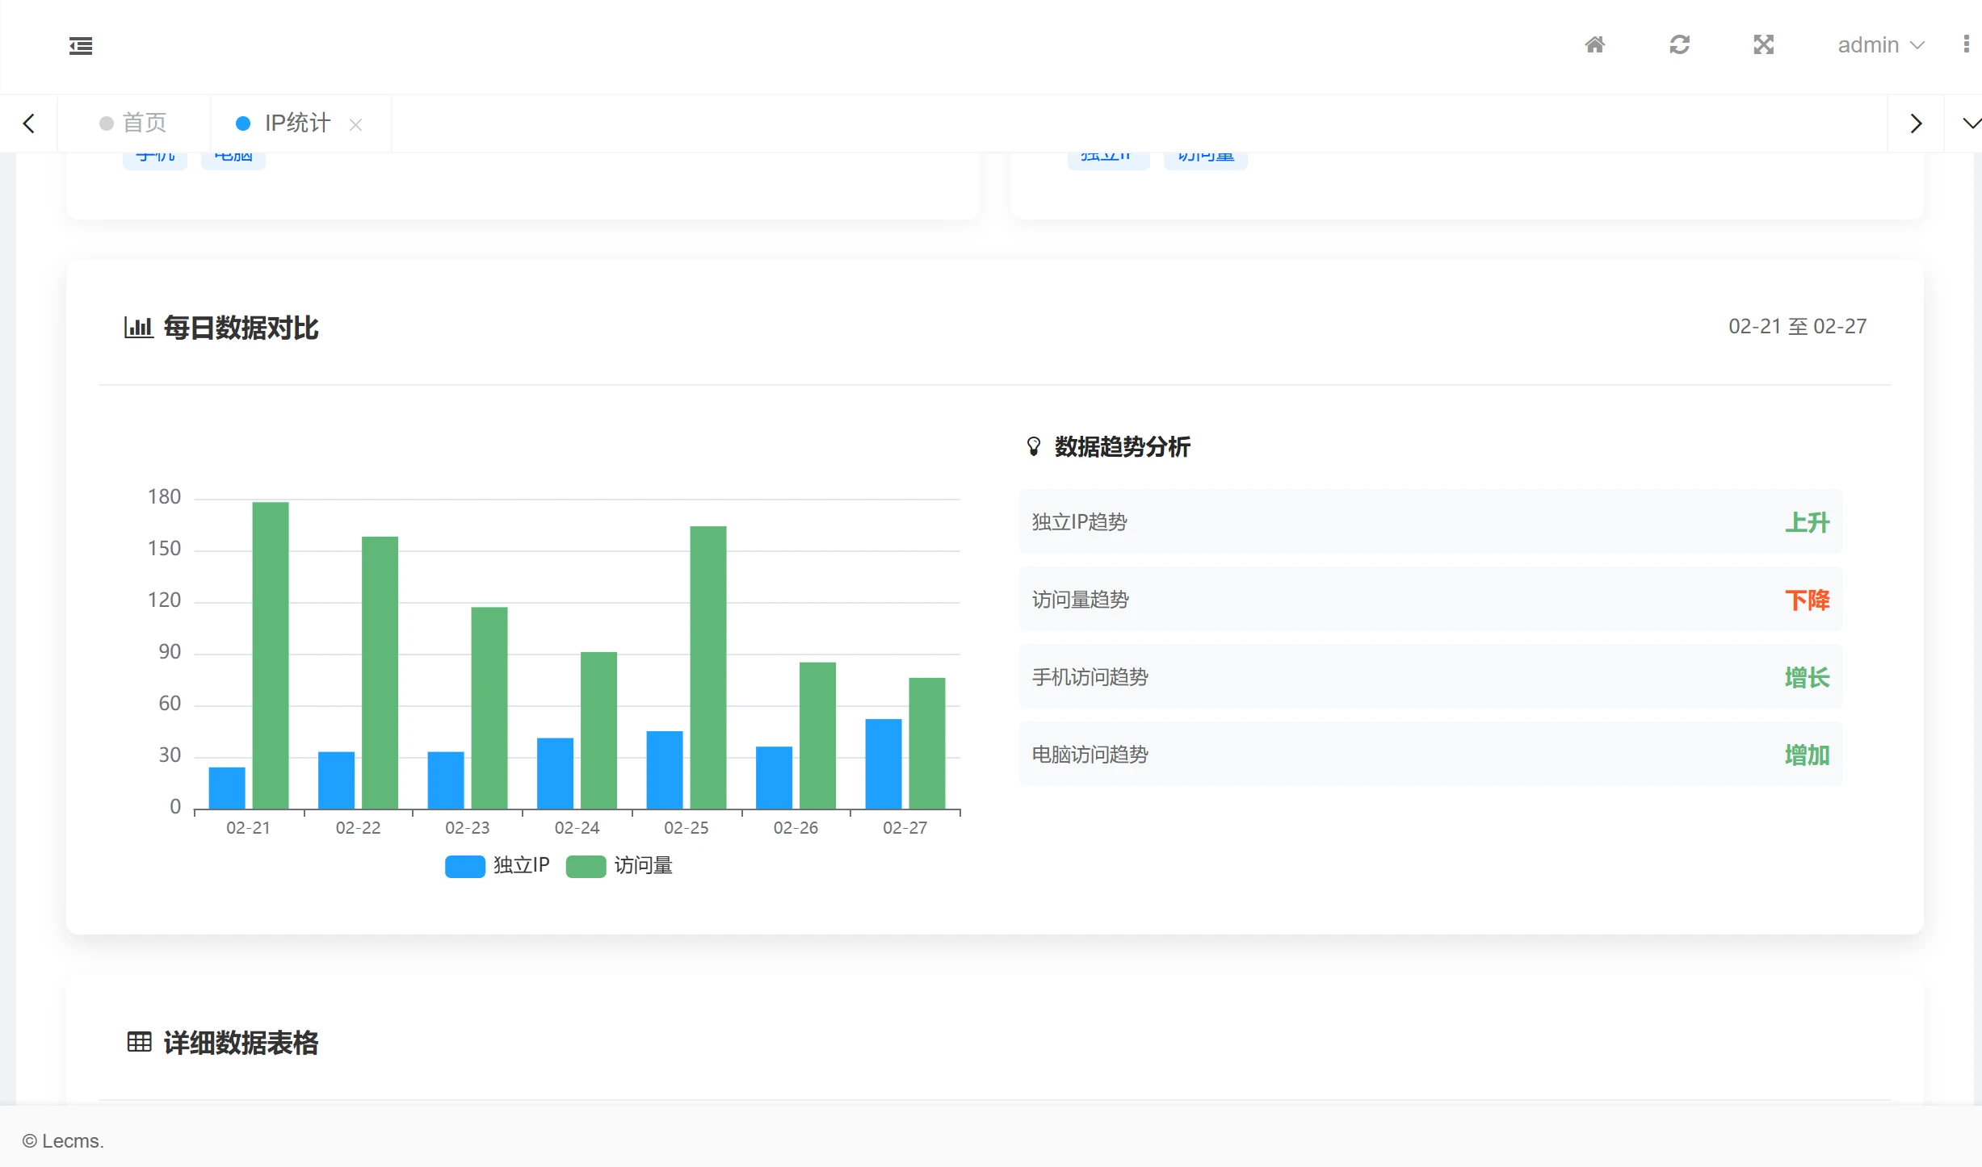Image resolution: width=1982 pixels, height=1167 pixels.
Task: Open the tab list down-chevron menu
Action: click(x=1971, y=123)
